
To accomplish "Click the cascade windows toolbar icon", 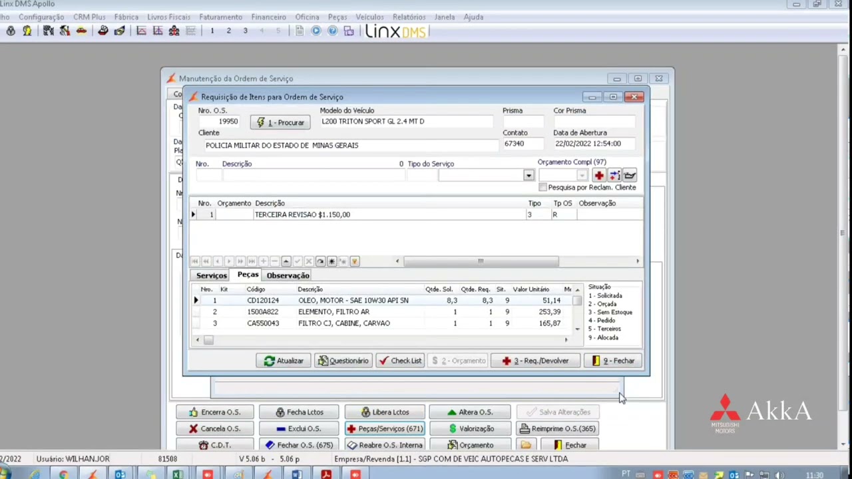I will [349, 31].
